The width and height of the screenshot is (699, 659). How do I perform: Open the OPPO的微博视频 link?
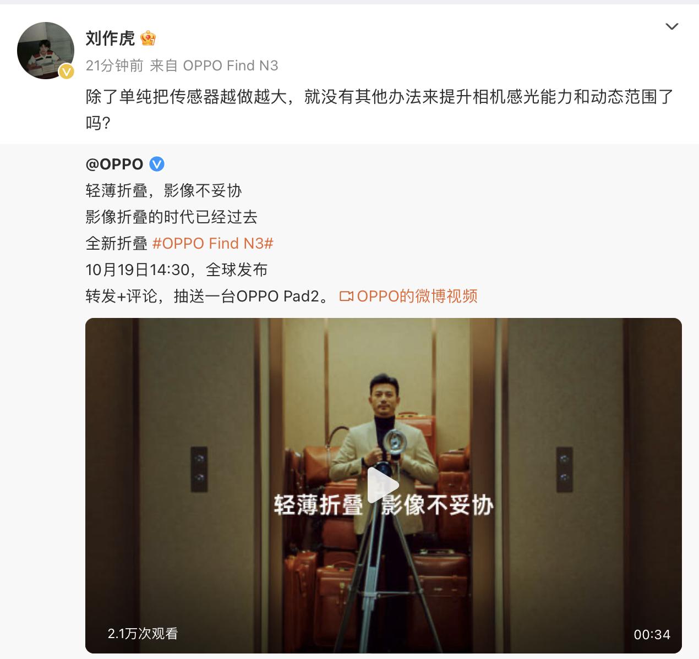tap(417, 296)
